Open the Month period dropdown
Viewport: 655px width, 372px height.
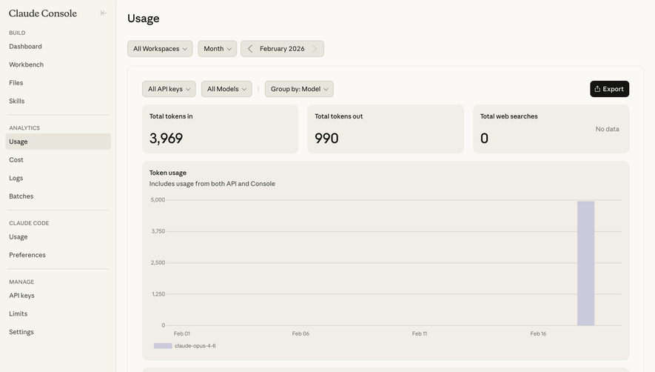tap(217, 49)
